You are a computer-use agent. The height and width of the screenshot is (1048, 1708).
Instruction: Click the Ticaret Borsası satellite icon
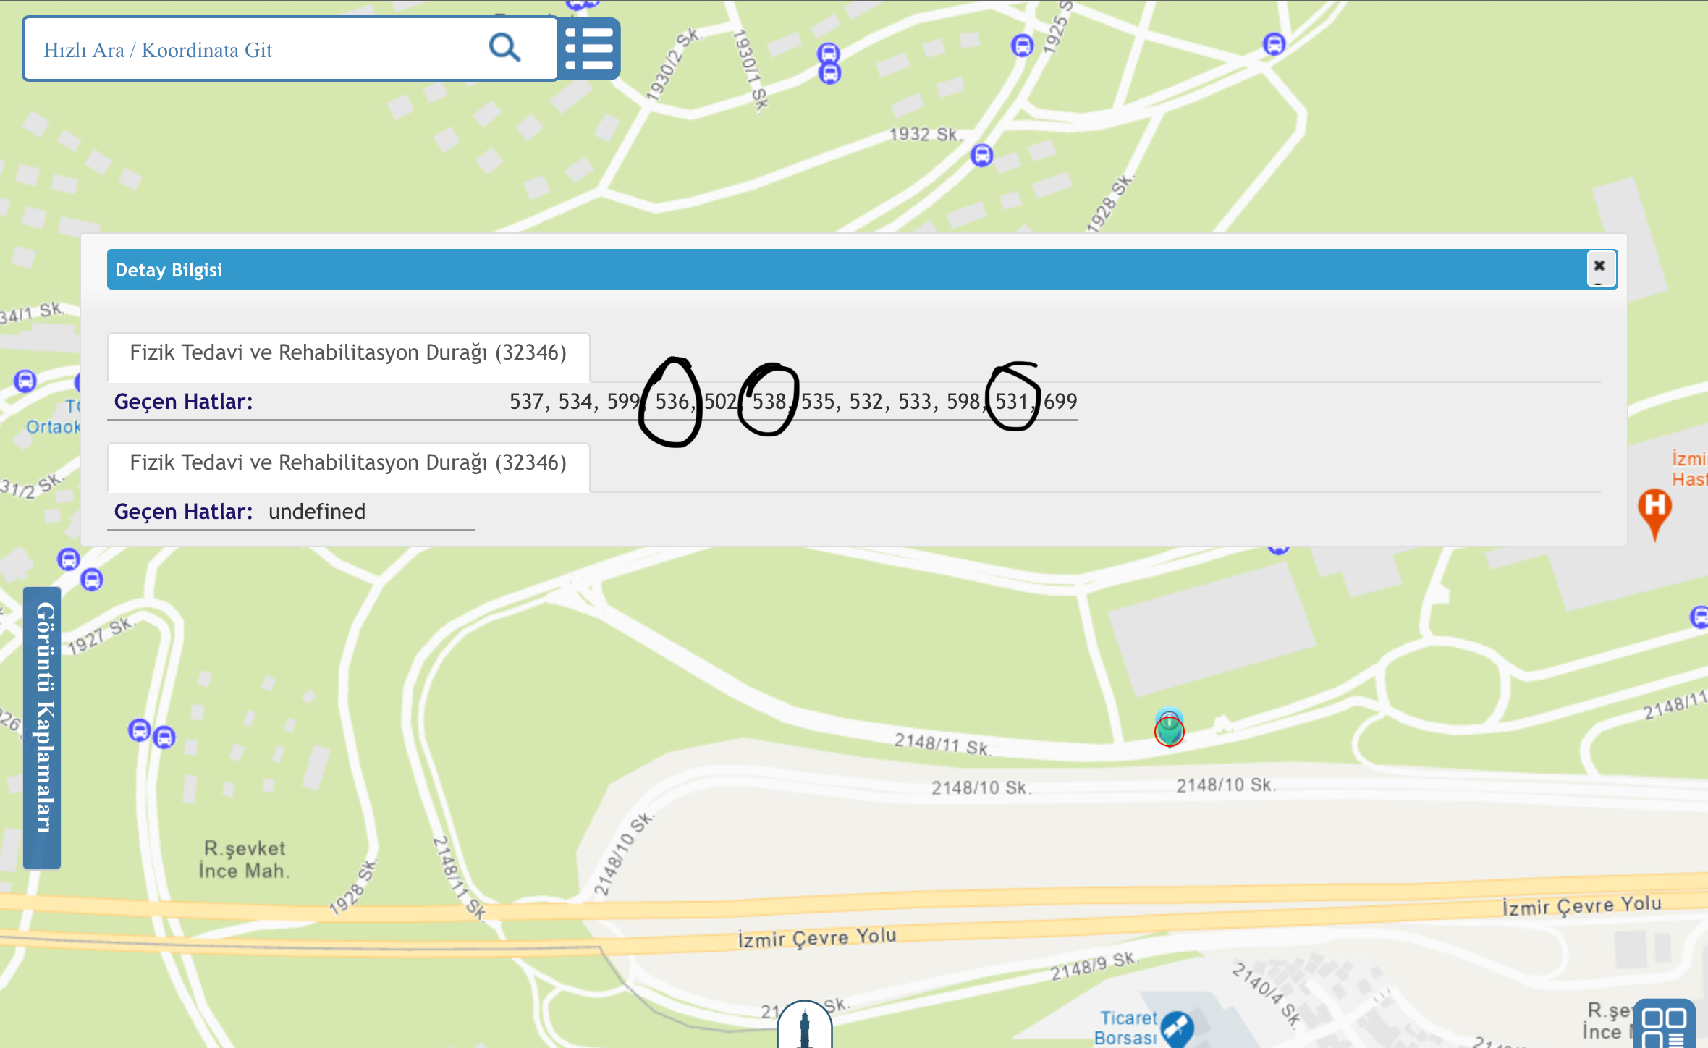pos(1177,1028)
